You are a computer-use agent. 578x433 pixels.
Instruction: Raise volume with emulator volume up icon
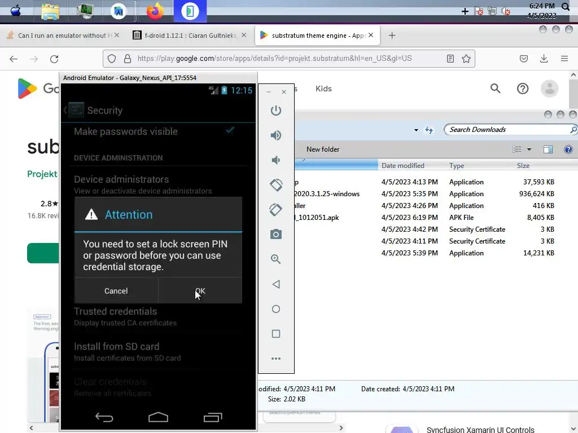point(275,135)
